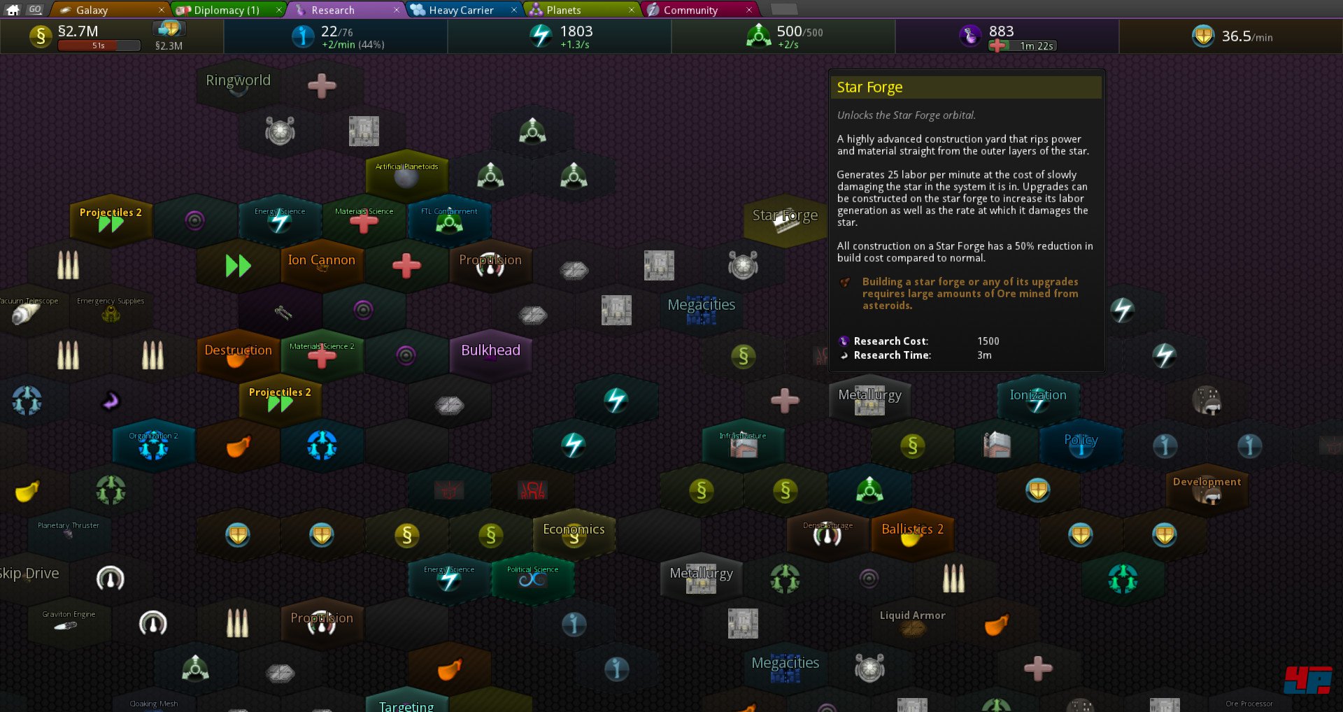Image resolution: width=1343 pixels, height=712 pixels.
Task: Select the Ballistics 2 research node
Action: pyautogui.click(x=912, y=534)
